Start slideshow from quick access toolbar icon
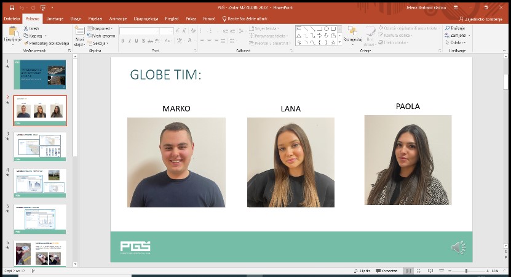 coord(42,7)
